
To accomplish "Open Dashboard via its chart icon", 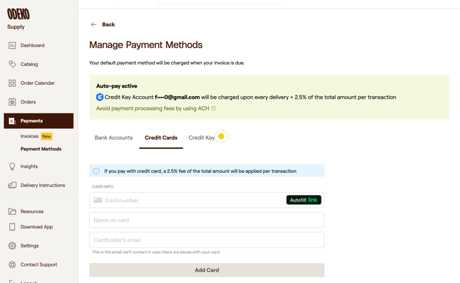I will 12,45.
